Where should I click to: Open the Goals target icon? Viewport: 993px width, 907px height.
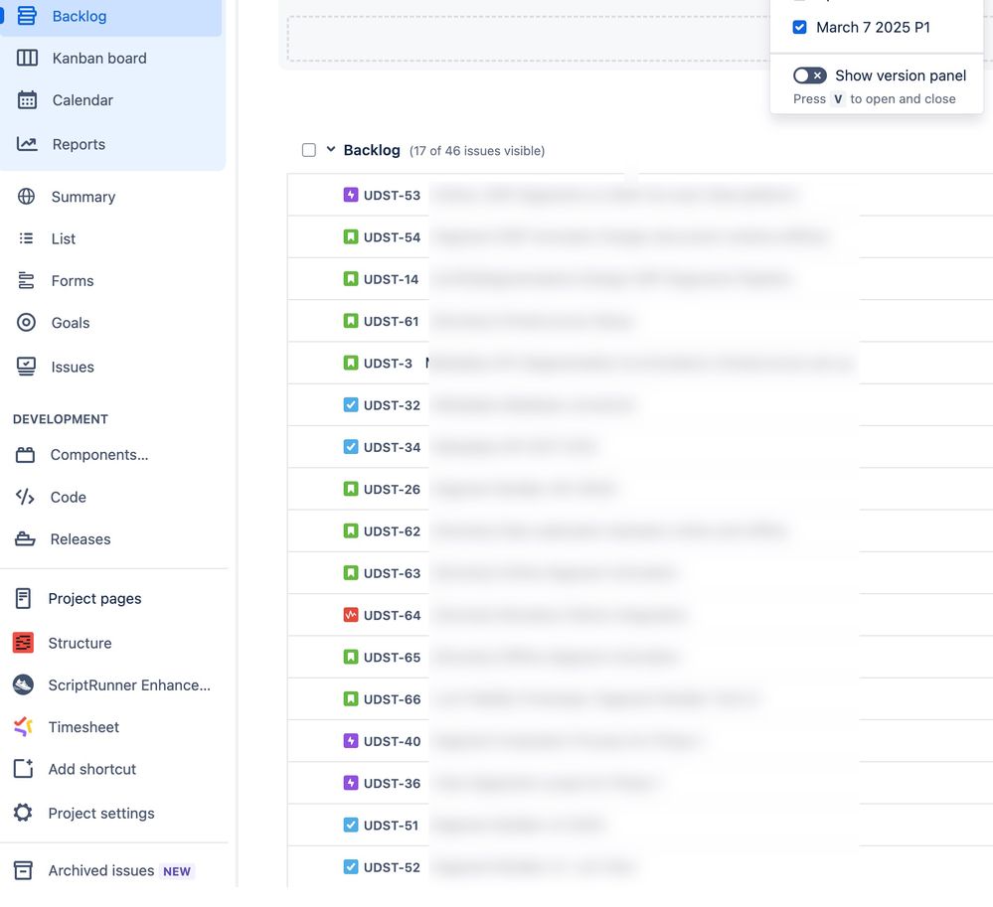pos(26,322)
